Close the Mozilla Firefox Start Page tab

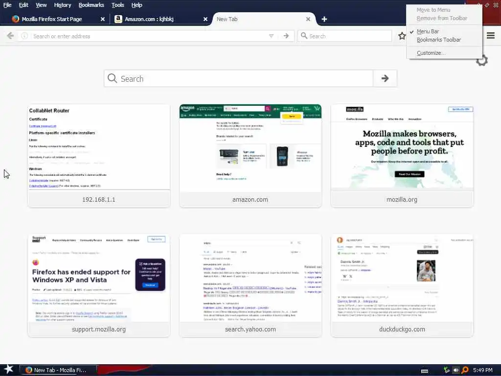(103, 19)
